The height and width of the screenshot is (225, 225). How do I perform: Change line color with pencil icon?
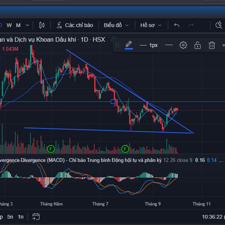129,45
